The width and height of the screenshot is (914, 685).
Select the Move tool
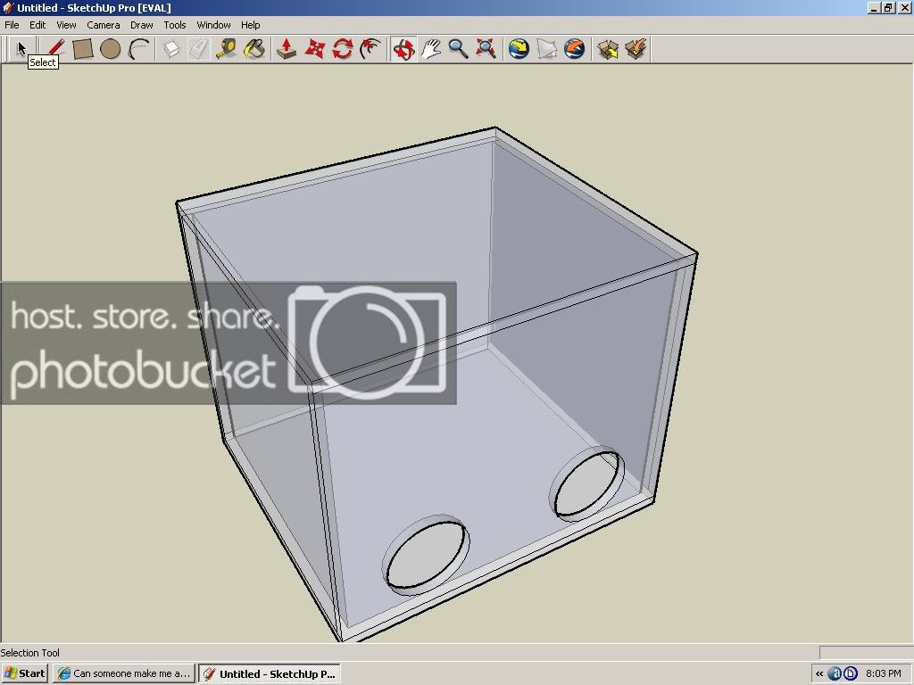(315, 49)
